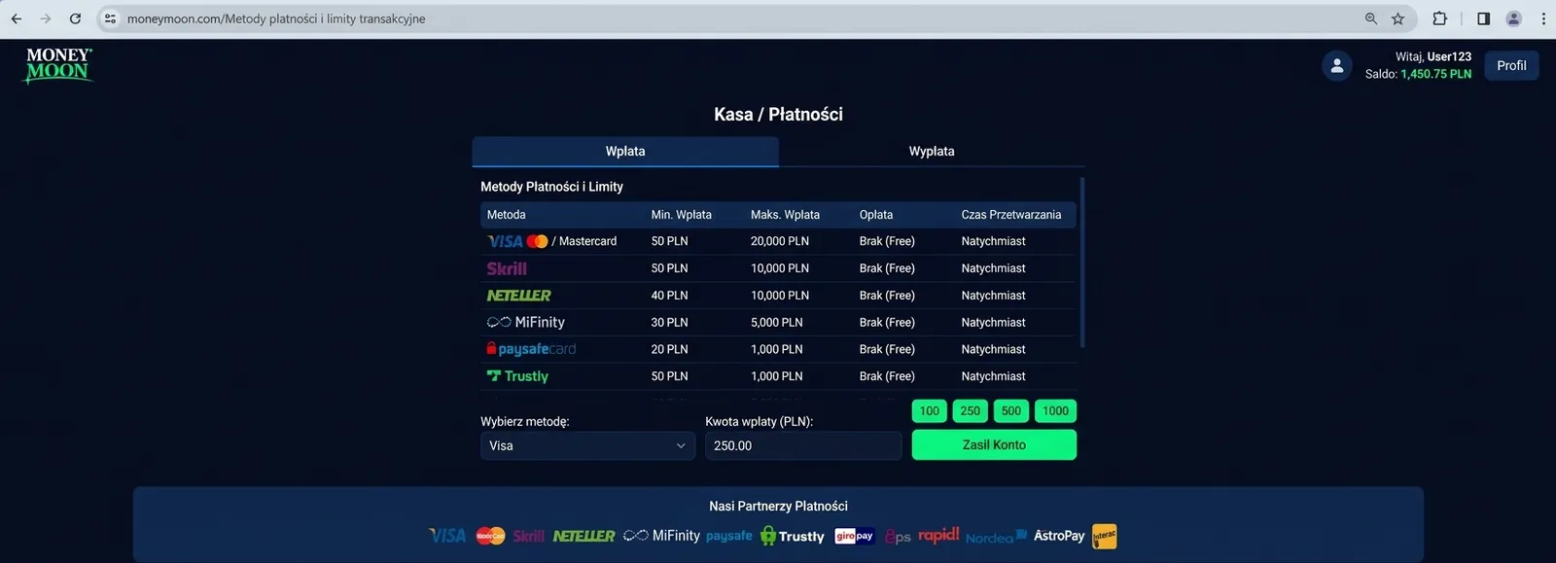Open the Profil button
This screenshot has width=1556, height=563.
[1511, 66]
